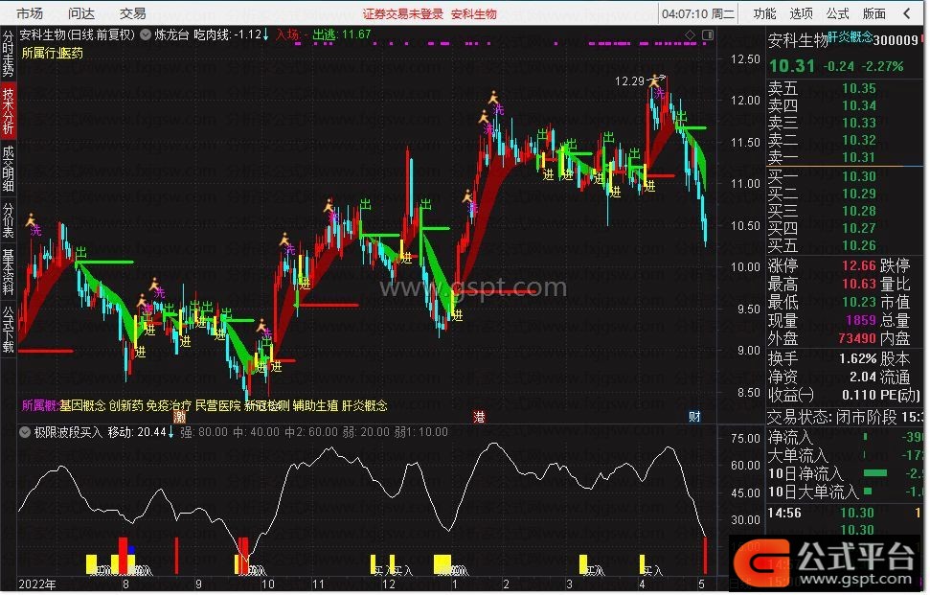
Task: Select the 卖二 ask price 10.32
Action: [859, 141]
